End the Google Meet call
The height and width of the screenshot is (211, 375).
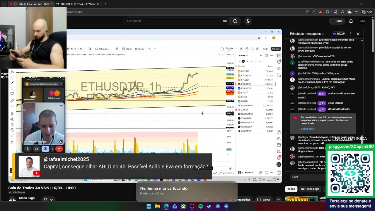[59, 149]
